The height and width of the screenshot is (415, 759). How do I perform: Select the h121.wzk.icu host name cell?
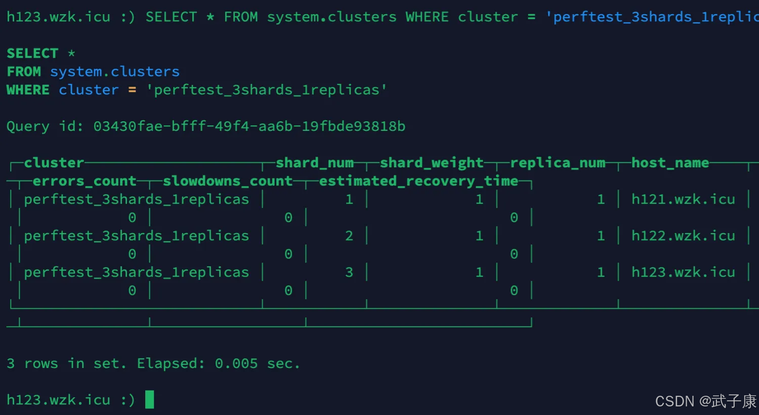pyautogui.click(x=683, y=200)
